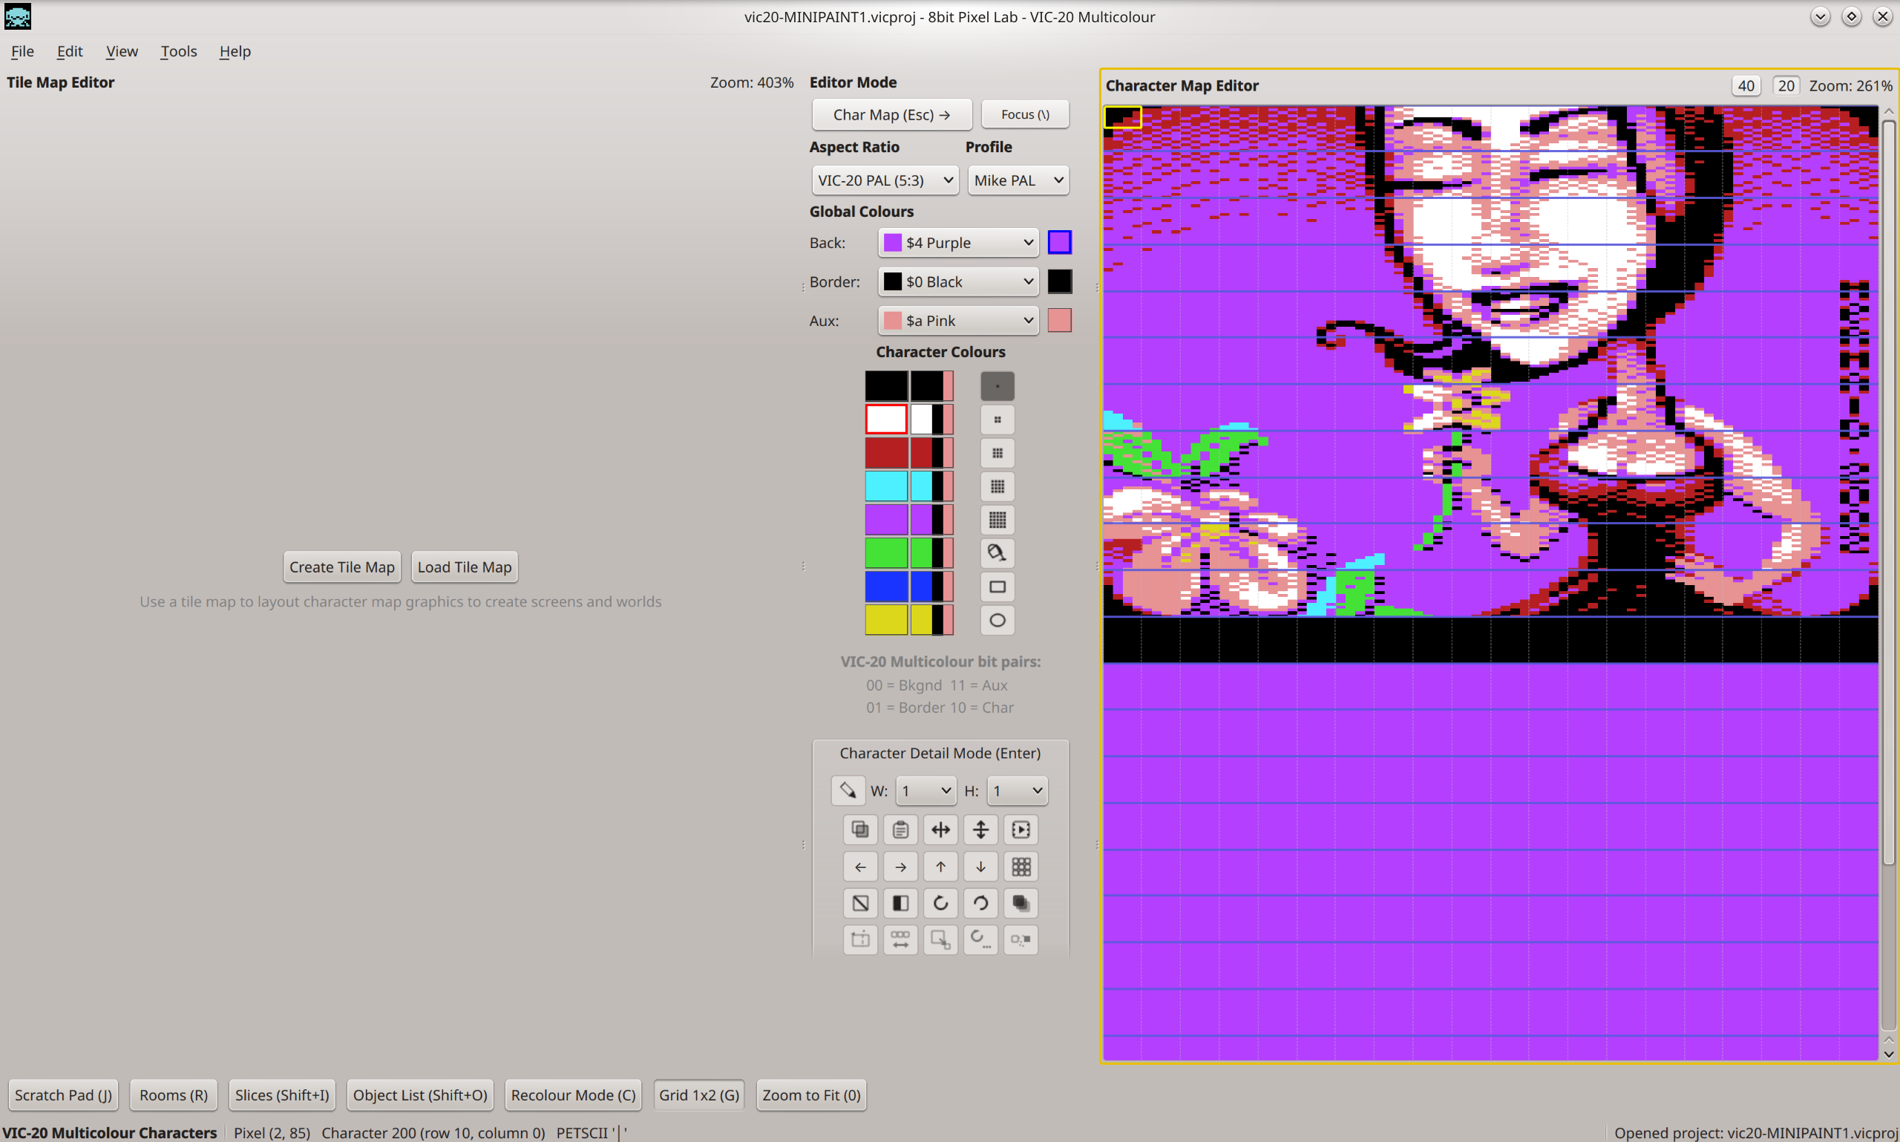The height and width of the screenshot is (1142, 1900).
Task: Shift character left with left arrow icon
Action: [x=860, y=867]
